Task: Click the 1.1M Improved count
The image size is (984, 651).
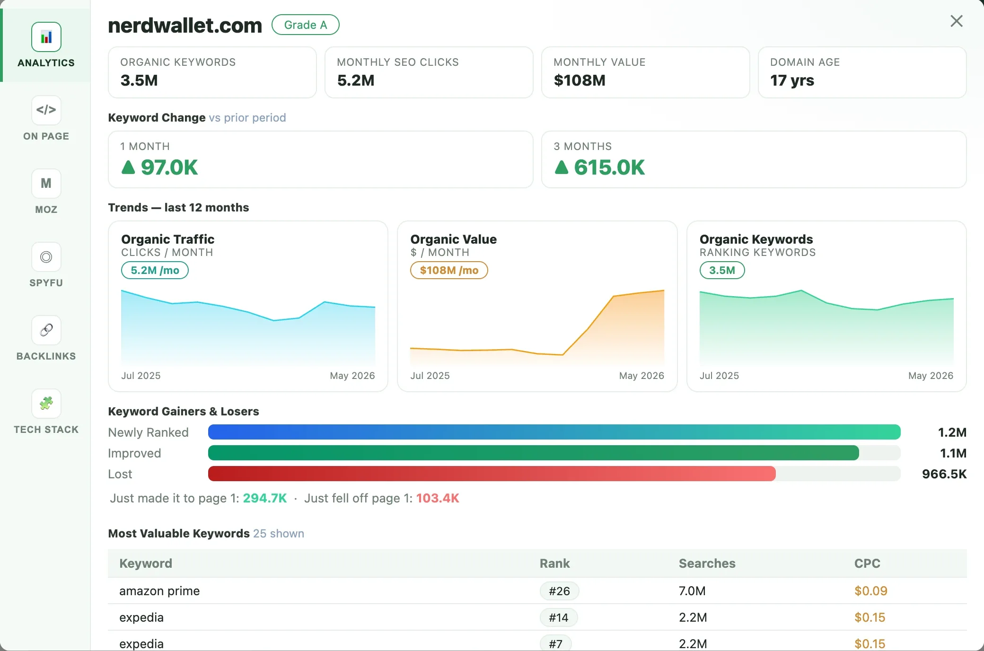Action: point(953,453)
